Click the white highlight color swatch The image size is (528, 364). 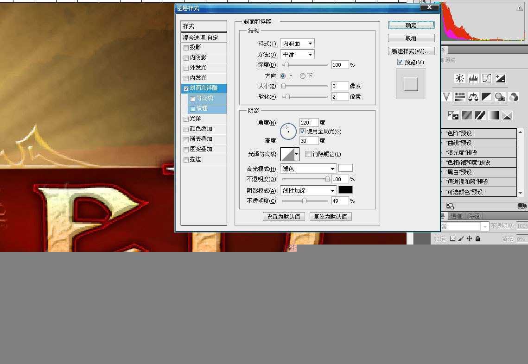345,168
